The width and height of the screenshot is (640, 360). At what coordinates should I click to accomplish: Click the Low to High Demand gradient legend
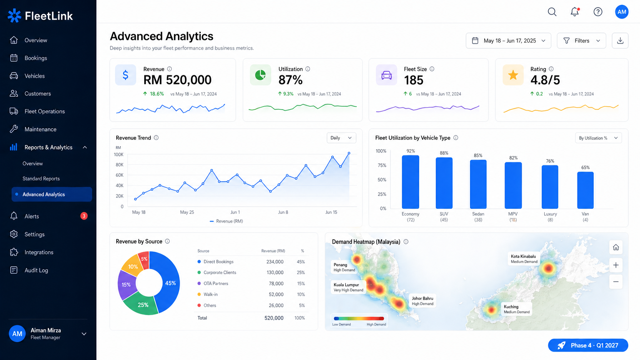point(358,319)
